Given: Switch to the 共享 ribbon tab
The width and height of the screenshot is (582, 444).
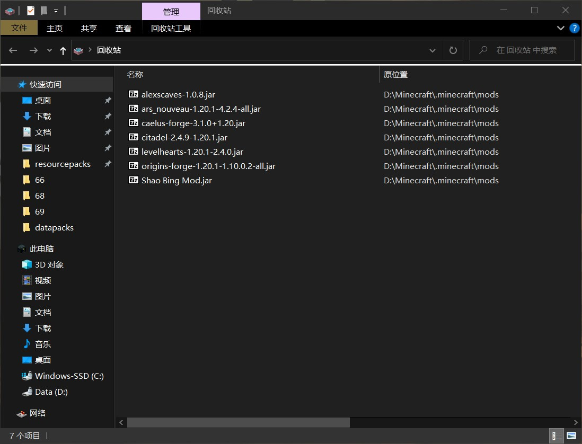Looking at the screenshot, I should click(89, 28).
